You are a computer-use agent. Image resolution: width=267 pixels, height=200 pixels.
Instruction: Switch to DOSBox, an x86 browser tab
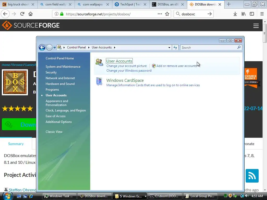click(168, 4)
